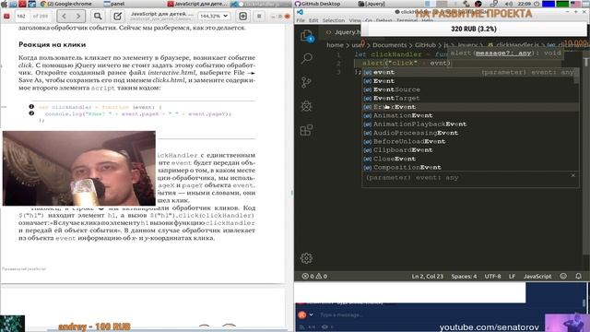Click the network icon in system tray
This screenshot has height=332, width=590.
(494, 4)
